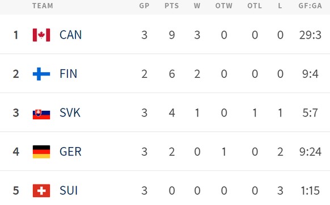Select the OTW column header

coord(224,6)
